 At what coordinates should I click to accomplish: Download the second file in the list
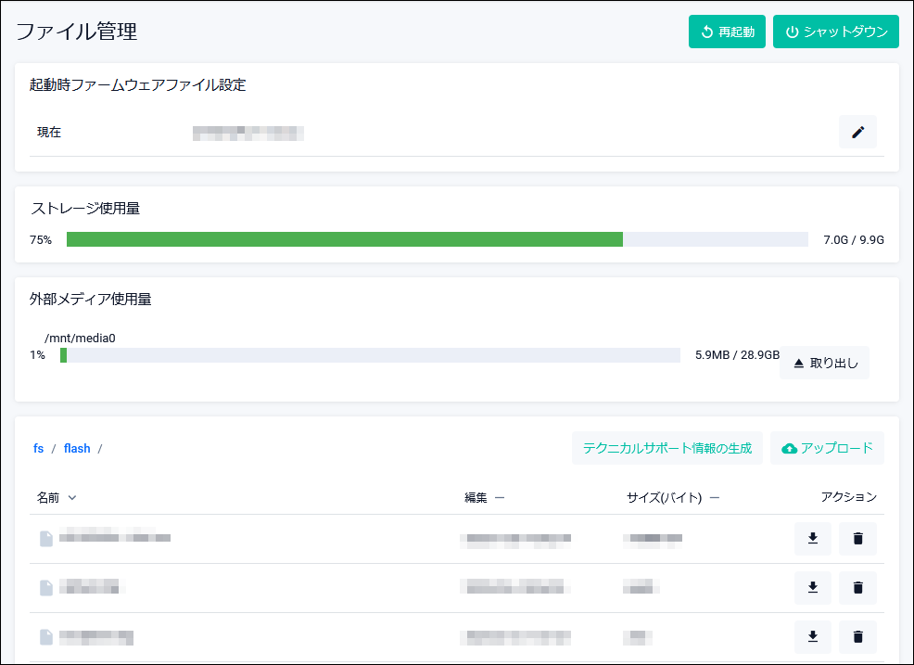pos(812,587)
